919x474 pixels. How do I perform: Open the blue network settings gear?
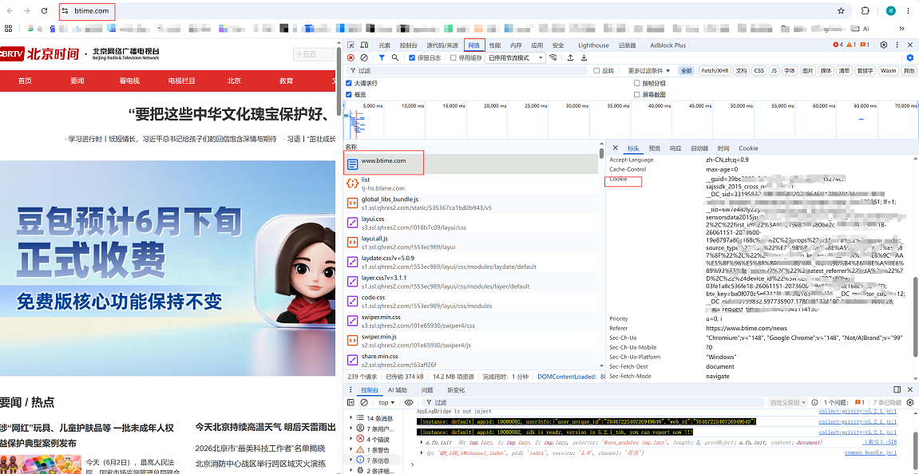(909, 57)
